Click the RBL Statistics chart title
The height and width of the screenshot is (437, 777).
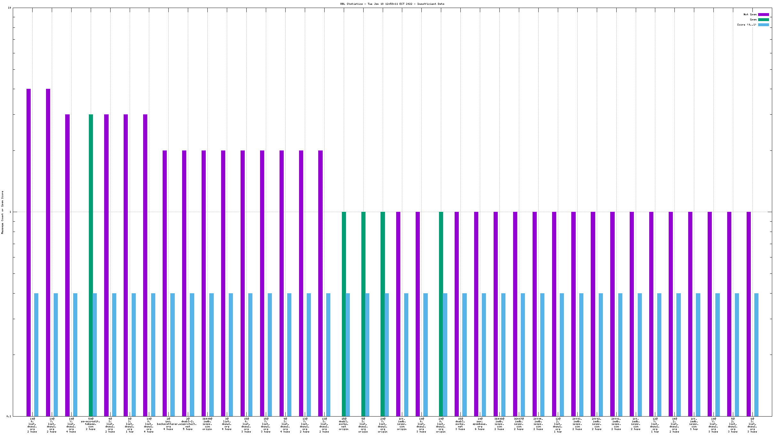(392, 4)
